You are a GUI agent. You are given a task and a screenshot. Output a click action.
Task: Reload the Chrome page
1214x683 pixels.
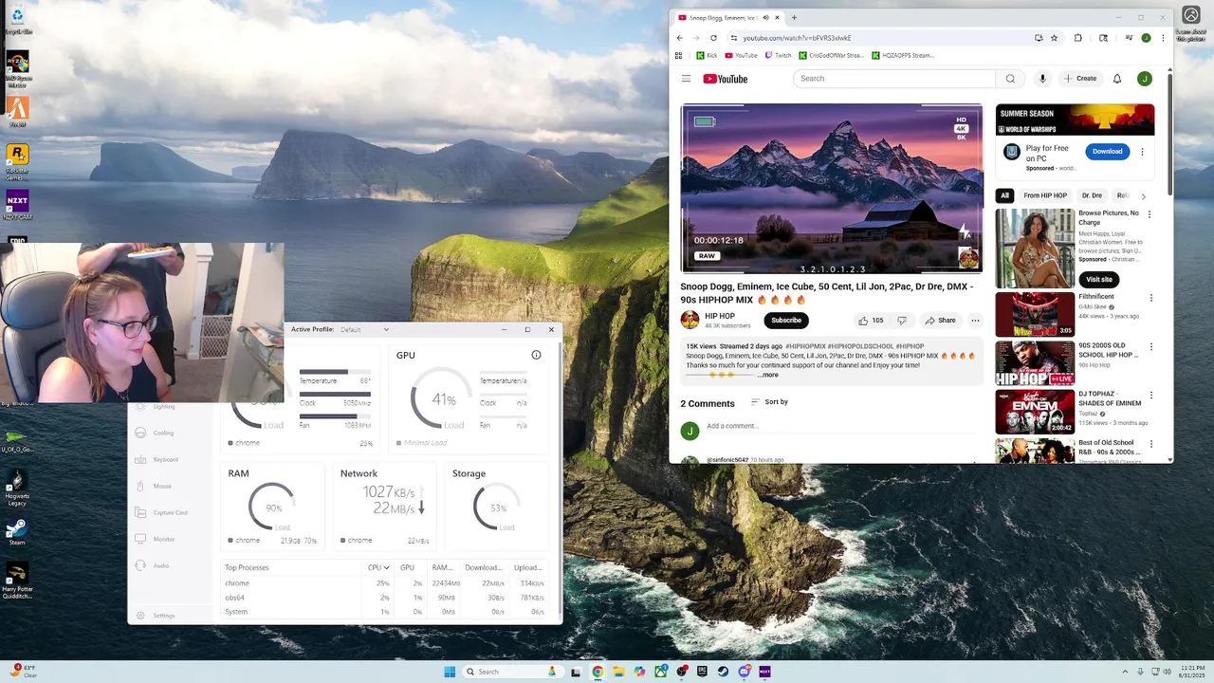coord(713,38)
